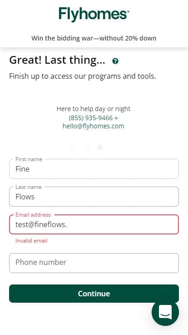Click the Great! Last thing heading
Image resolution: width=188 pixels, height=335 pixels.
click(x=57, y=61)
